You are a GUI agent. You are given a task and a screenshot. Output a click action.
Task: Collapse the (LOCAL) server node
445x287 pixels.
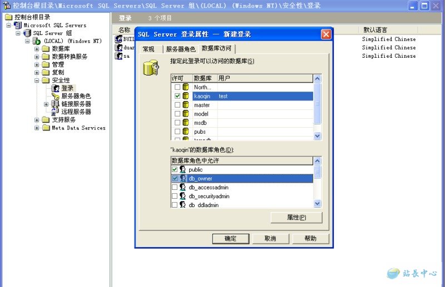click(x=27, y=41)
